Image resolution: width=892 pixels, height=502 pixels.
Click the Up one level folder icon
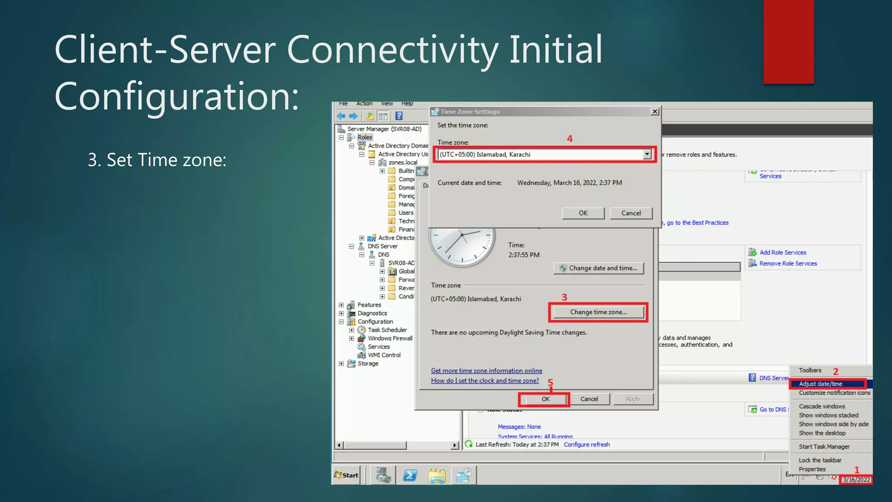[370, 116]
